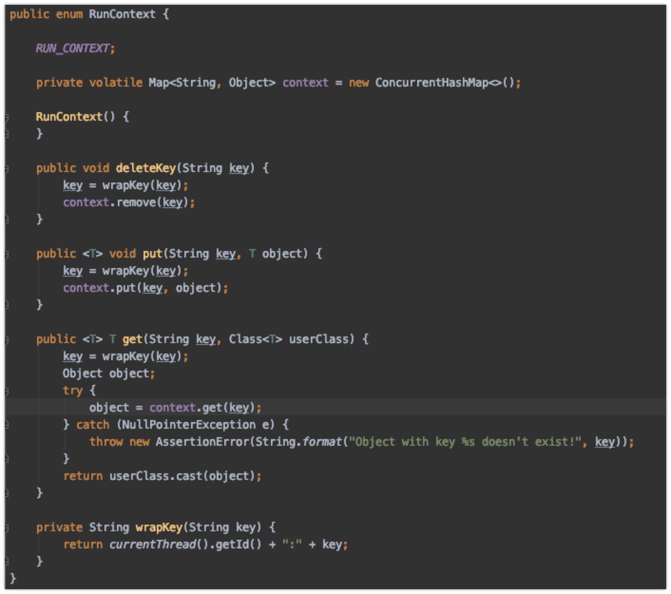Collapse the put method via gutter fold marker
The width and height of the screenshot is (671, 594).
pos(6,254)
